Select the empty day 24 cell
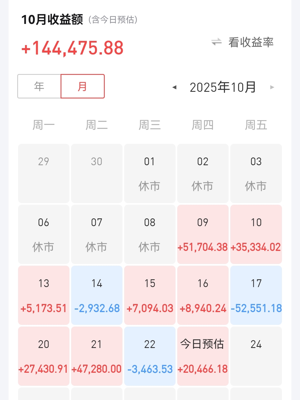 (x=256, y=356)
